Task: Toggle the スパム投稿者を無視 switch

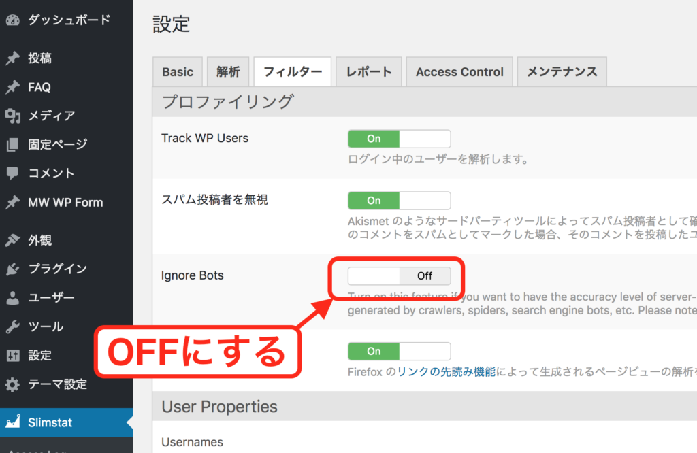Action: 399,201
